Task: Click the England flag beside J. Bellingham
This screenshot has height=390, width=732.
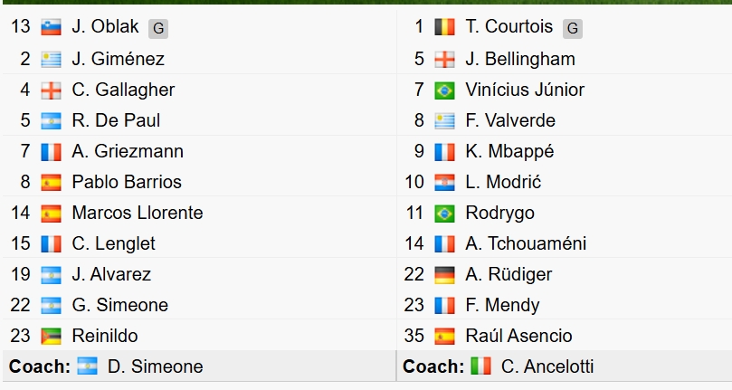Action: [444, 59]
